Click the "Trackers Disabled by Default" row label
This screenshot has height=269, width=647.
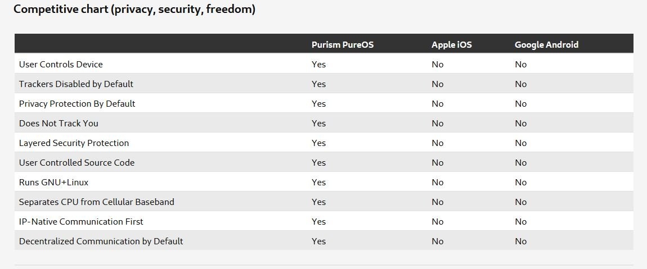click(76, 84)
